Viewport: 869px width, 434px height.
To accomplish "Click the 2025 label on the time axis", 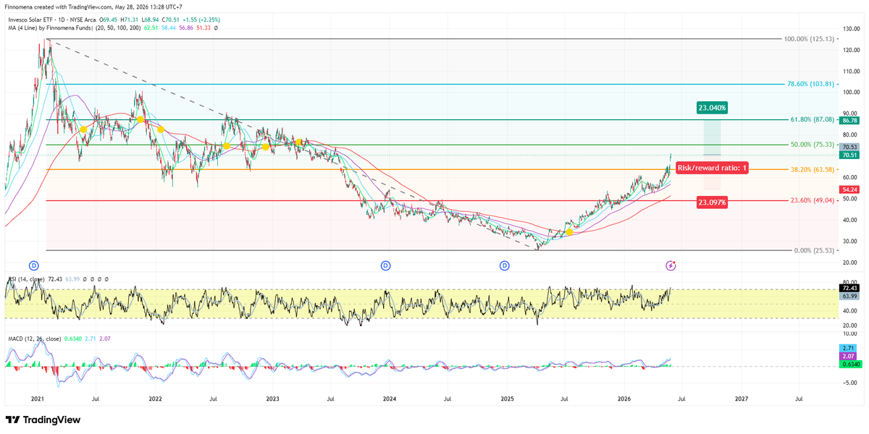I will [507, 398].
